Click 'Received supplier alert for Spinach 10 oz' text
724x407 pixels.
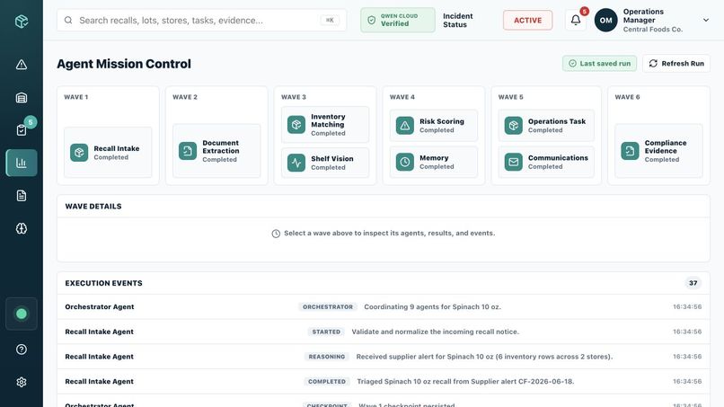click(x=484, y=357)
